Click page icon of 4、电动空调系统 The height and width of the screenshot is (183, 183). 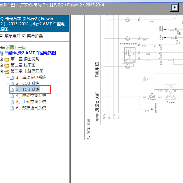click(x=12, y=96)
